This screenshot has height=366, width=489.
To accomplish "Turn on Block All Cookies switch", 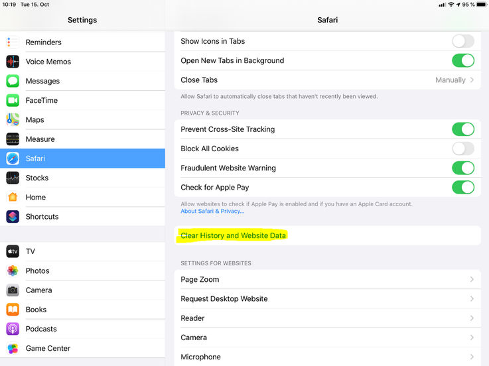I will [x=463, y=149].
